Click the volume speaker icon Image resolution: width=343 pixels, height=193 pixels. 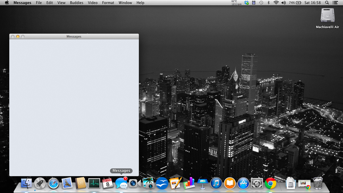pos(283,3)
